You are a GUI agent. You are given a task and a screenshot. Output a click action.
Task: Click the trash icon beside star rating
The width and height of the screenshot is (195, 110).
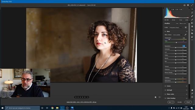click(87, 97)
